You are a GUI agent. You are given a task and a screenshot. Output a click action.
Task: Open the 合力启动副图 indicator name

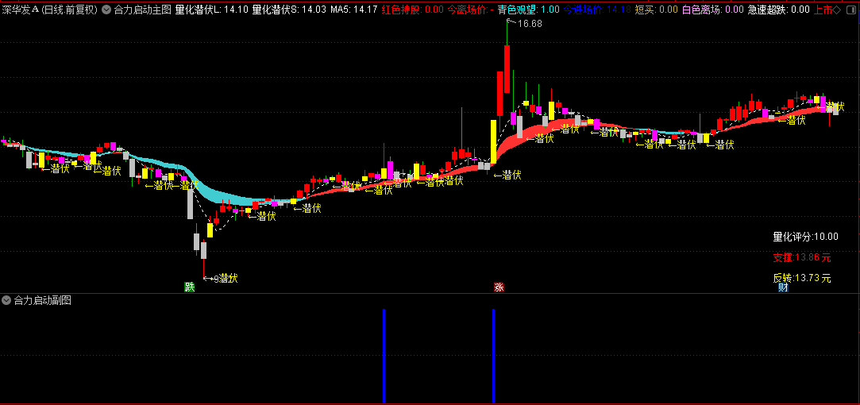click(x=42, y=300)
